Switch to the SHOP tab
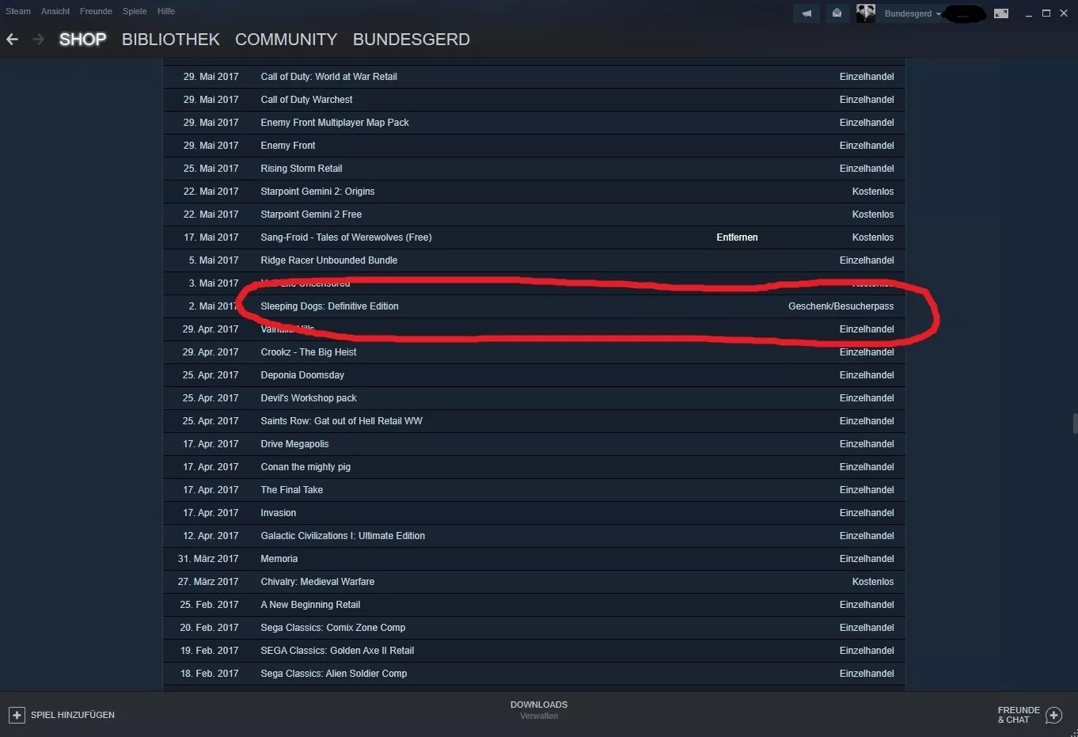1078x737 pixels. (x=82, y=40)
